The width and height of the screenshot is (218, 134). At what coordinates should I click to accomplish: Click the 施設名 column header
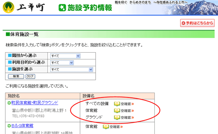point(14,96)
